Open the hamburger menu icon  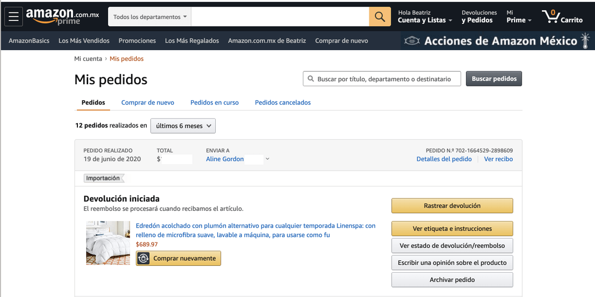pos(13,17)
